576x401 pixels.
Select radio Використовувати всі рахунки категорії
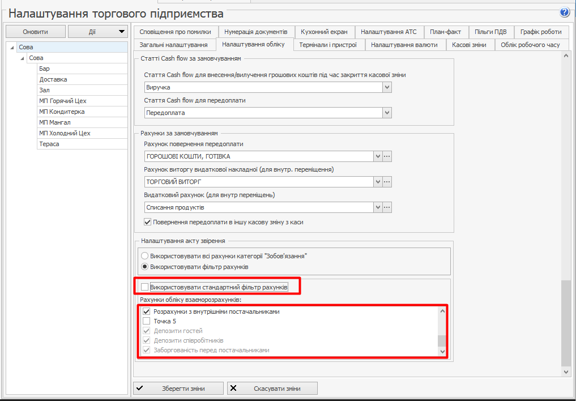(x=145, y=256)
